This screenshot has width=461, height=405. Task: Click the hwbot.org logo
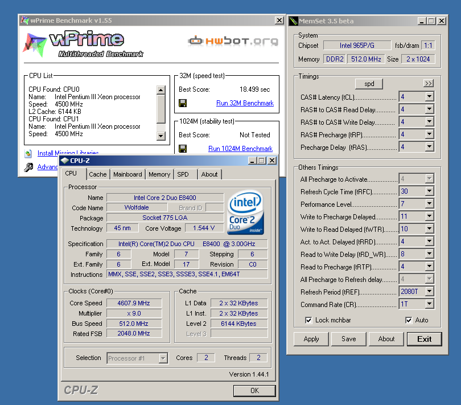click(x=233, y=40)
